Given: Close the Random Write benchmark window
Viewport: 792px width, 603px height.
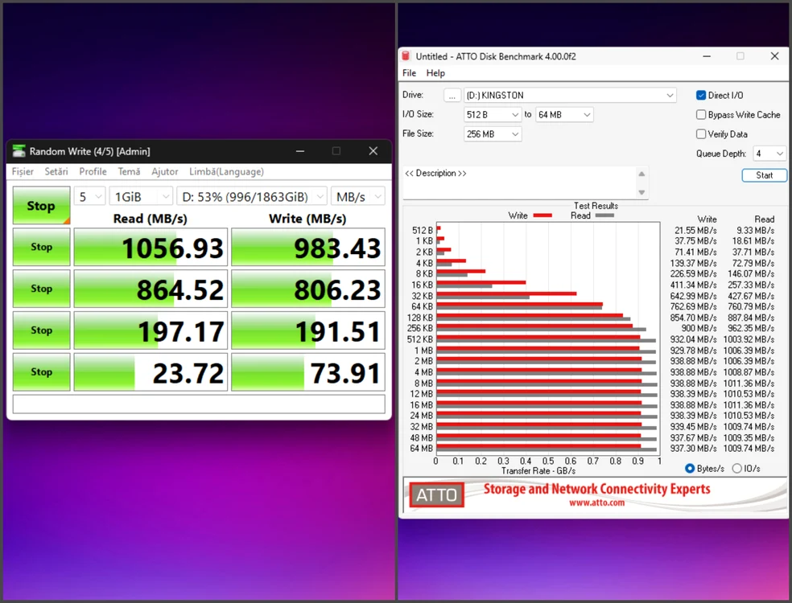Looking at the screenshot, I should [373, 151].
